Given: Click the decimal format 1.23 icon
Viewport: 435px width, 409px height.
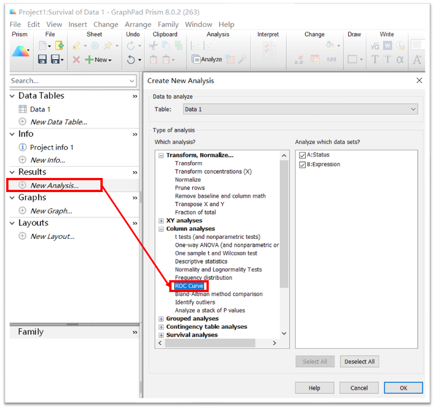Looking at the screenshot, I should click(331, 59).
